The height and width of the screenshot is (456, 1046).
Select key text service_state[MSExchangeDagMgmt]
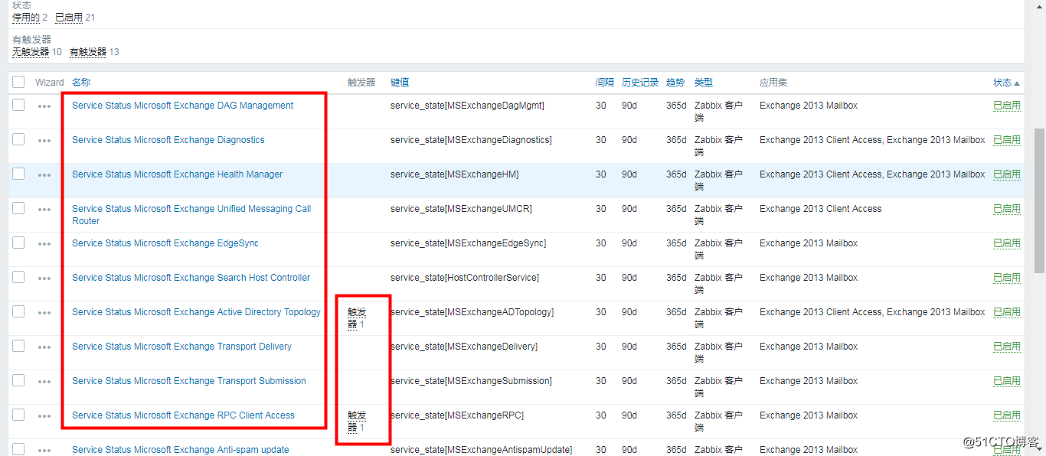pos(467,106)
